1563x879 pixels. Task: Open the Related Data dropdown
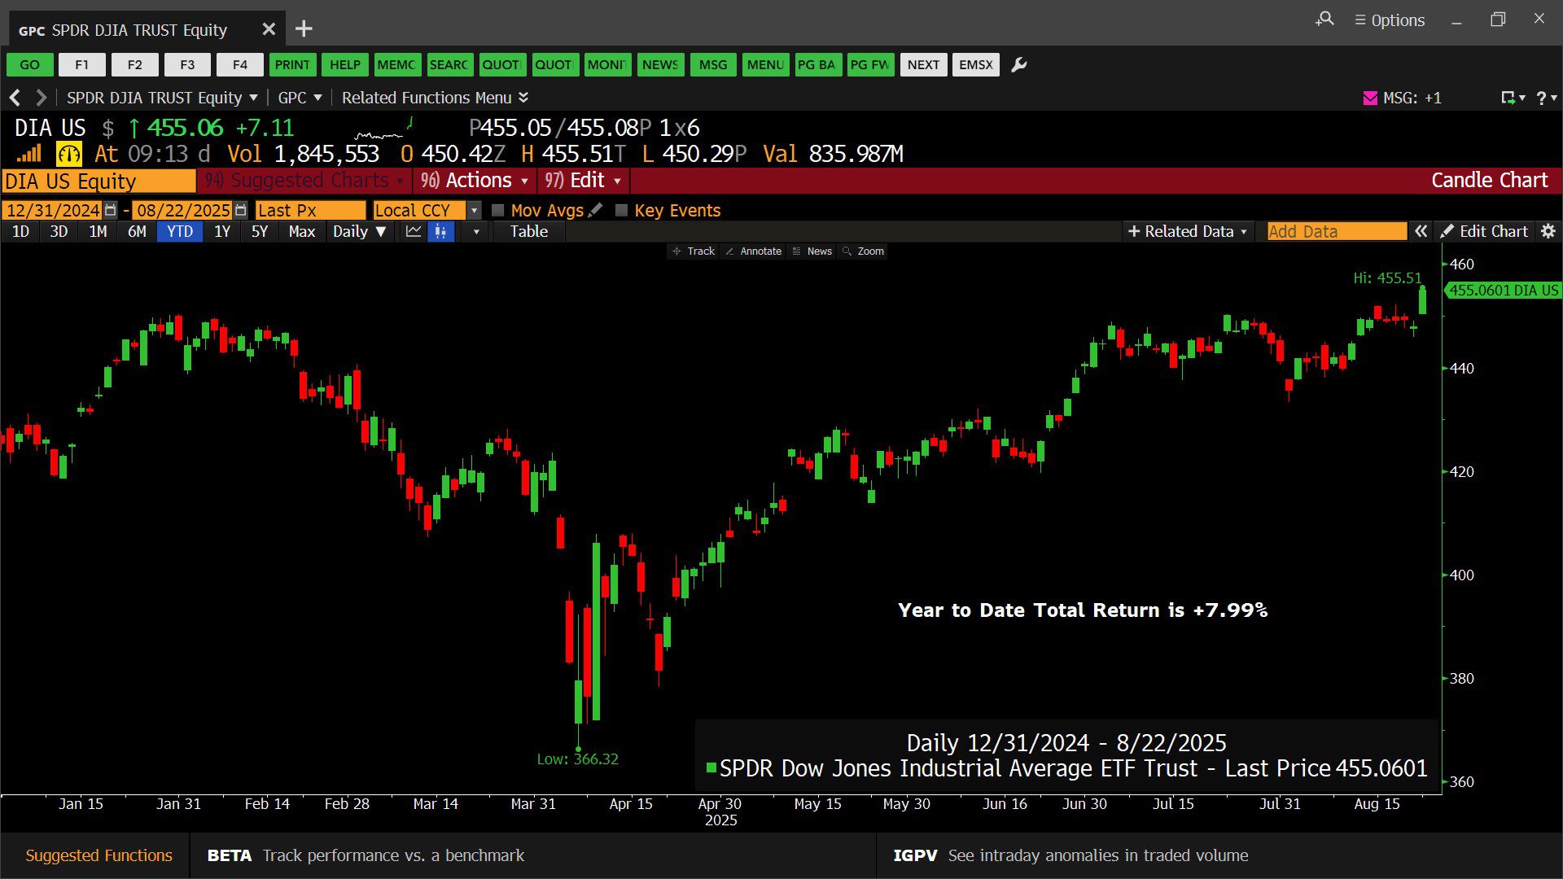(1188, 232)
